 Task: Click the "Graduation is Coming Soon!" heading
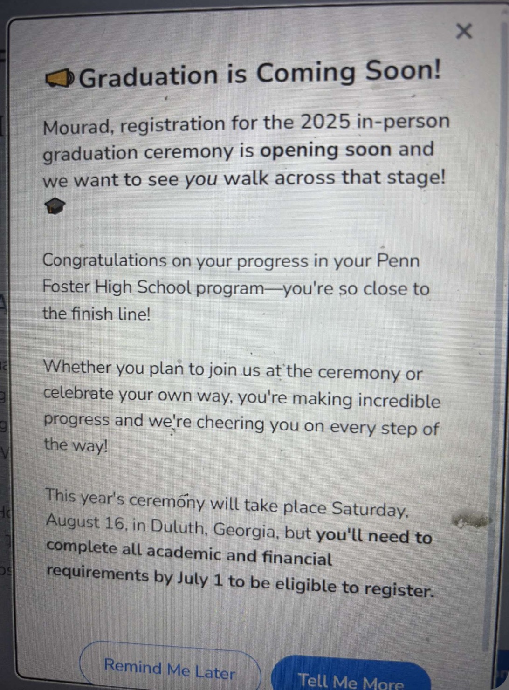260,75
